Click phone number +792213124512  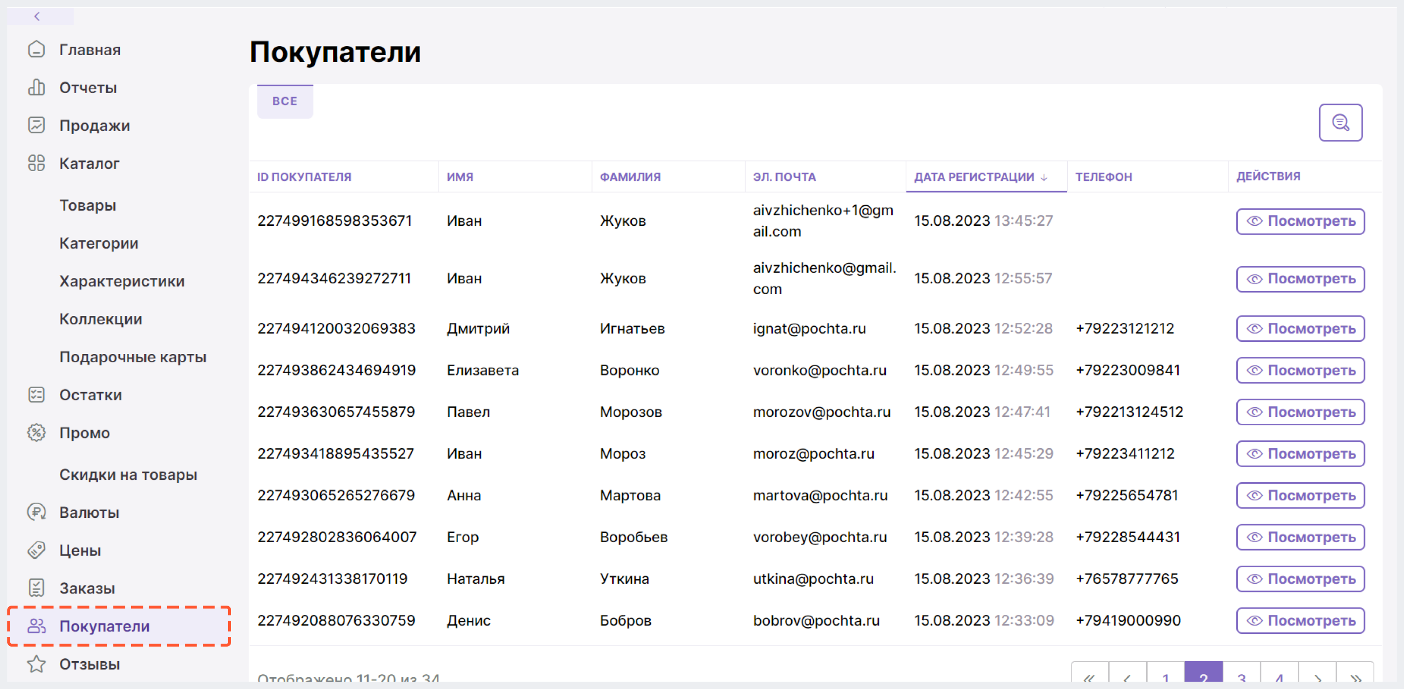(1130, 412)
